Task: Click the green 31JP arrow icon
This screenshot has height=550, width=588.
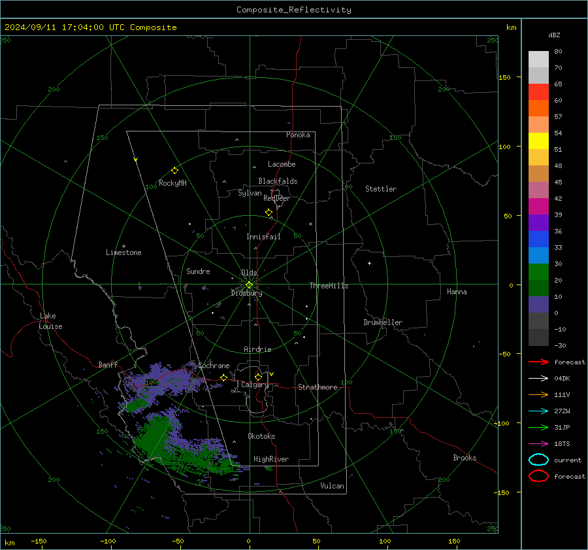Action: tap(538, 427)
